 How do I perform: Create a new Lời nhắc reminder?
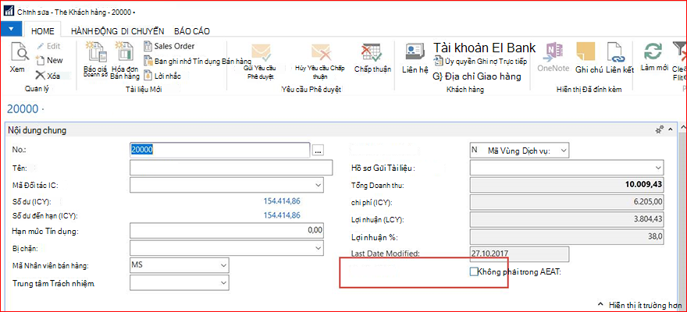point(162,76)
